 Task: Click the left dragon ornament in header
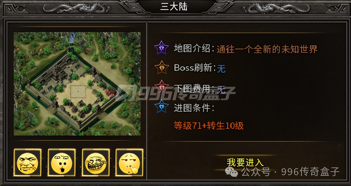[x=76, y=9]
